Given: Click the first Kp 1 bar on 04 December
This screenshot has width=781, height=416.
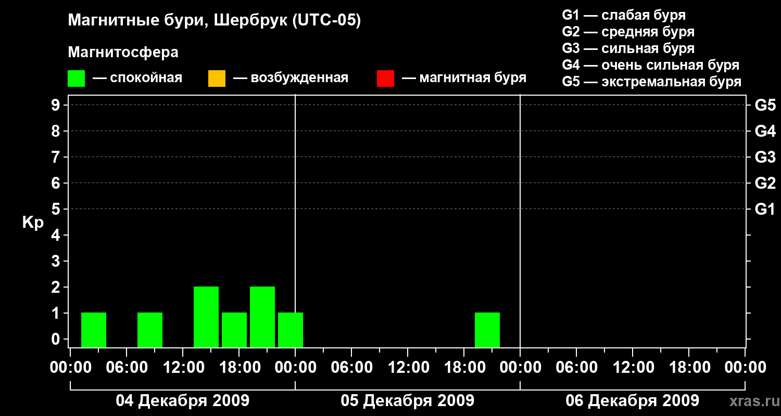Looking at the screenshot, I should (x=94, y=330).
